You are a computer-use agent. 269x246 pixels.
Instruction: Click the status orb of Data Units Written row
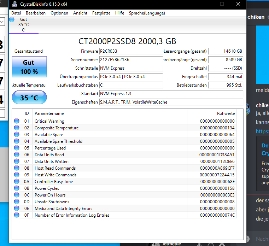click(17, 161)
